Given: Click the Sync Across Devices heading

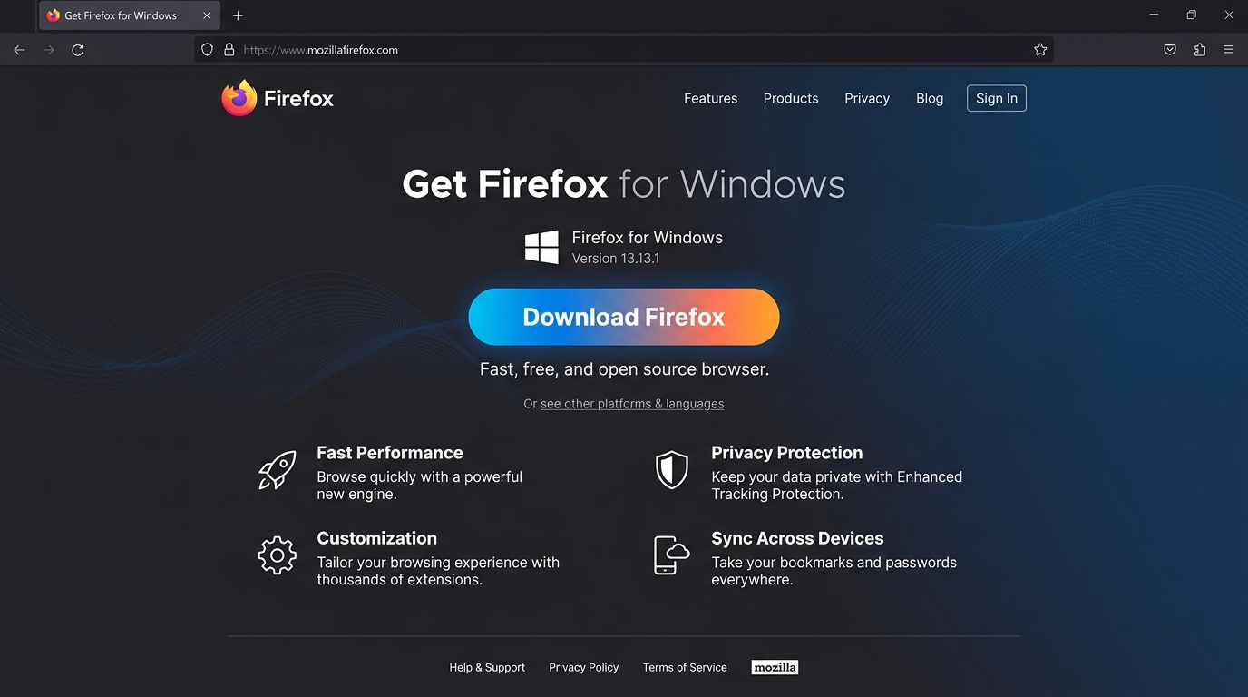Looking at the screenshot, I should (x=797, y=538).
